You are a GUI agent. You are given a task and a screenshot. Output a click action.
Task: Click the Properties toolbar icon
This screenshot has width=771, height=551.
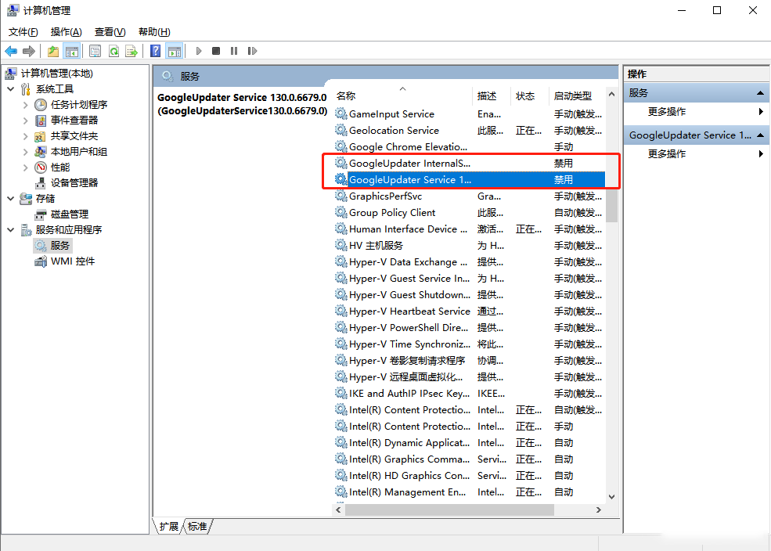coord(95,51)
